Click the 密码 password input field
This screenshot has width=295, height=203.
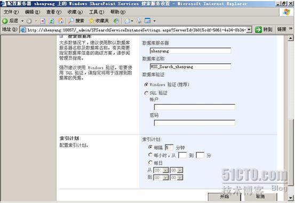click(x=195, y=123)
